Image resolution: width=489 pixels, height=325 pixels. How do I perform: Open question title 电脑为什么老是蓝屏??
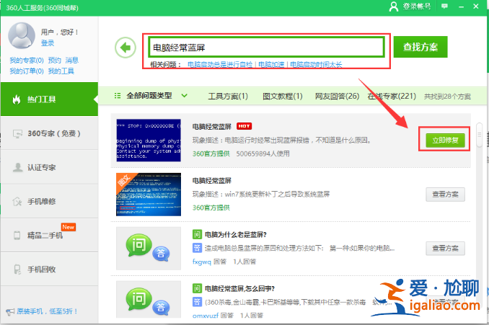click(x=235, y=235)
